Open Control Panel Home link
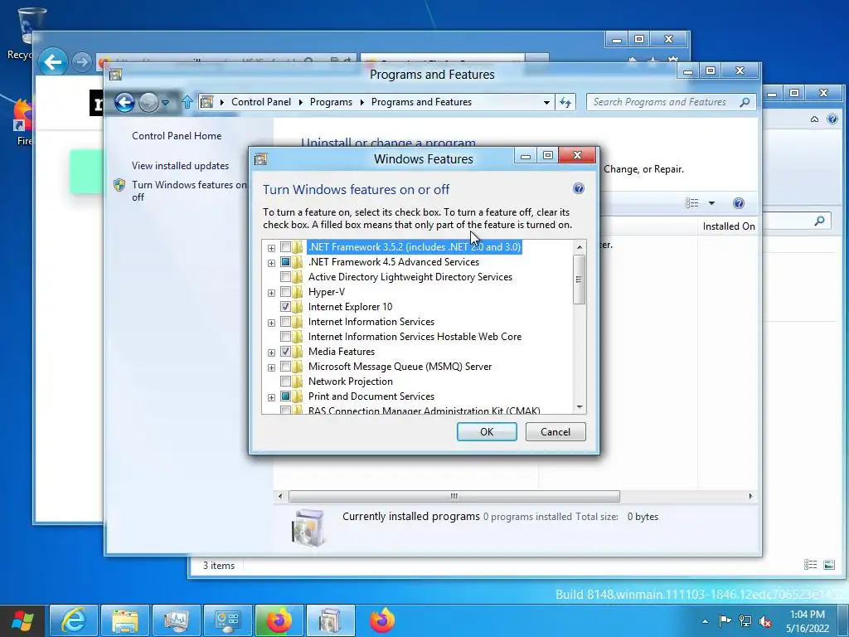This screenshot has width=849, height=637. pos(177,136)
